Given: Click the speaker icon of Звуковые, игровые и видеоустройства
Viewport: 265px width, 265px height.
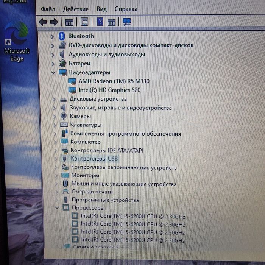Looking at the screenshot, I should coord(63,108).
